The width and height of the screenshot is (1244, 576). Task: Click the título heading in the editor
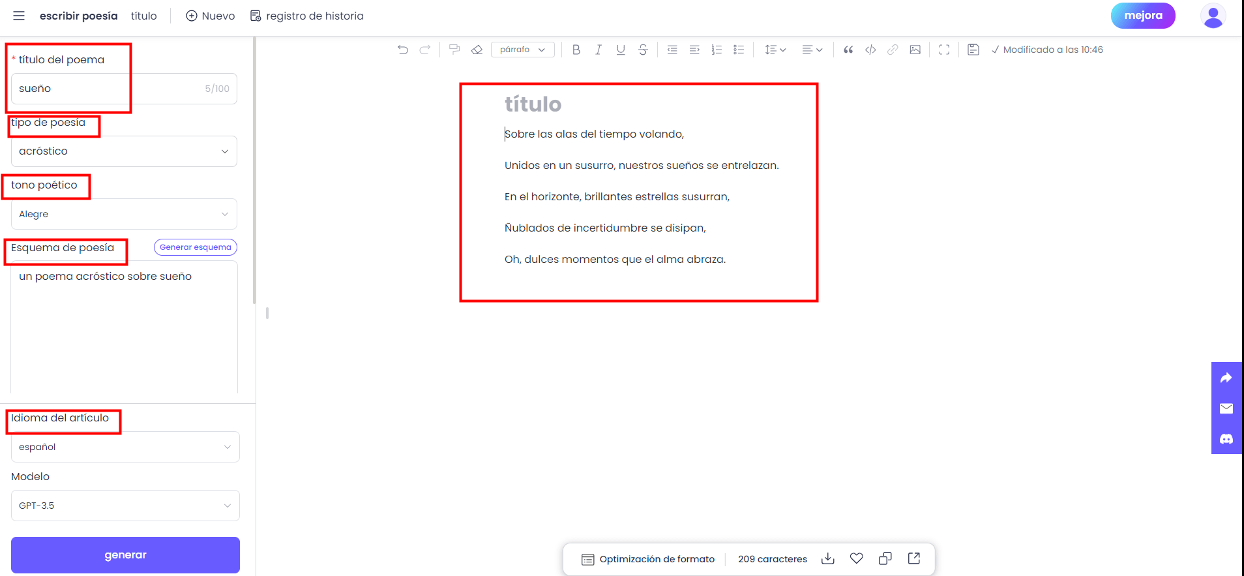pyautogui.click(x=533, y=104)
